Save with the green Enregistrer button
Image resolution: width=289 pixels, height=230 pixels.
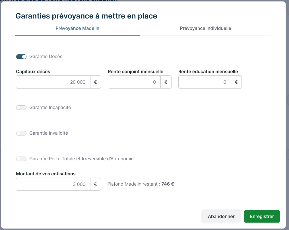(262, 216)
